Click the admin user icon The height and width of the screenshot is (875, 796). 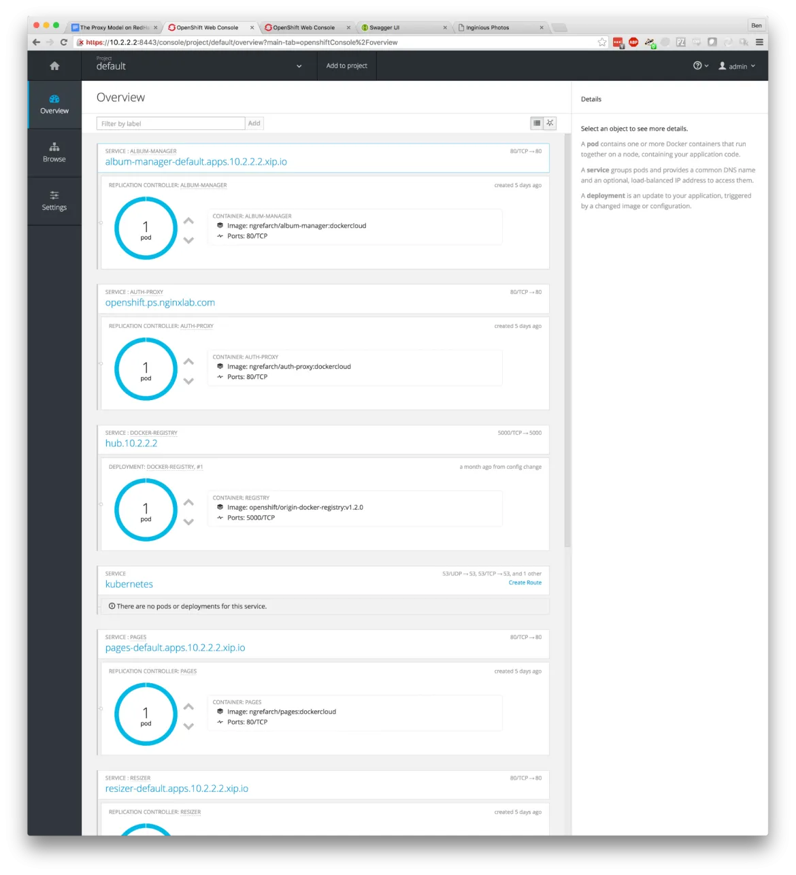723,66
